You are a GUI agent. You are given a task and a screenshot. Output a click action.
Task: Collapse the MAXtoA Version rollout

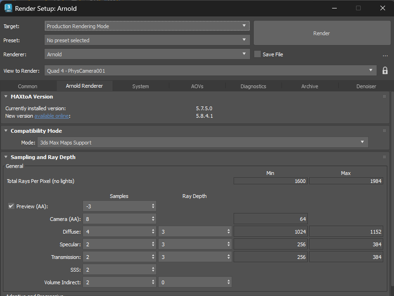[6, 97]
